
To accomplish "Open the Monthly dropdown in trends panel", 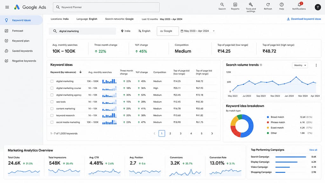I will tap(300, 65).
